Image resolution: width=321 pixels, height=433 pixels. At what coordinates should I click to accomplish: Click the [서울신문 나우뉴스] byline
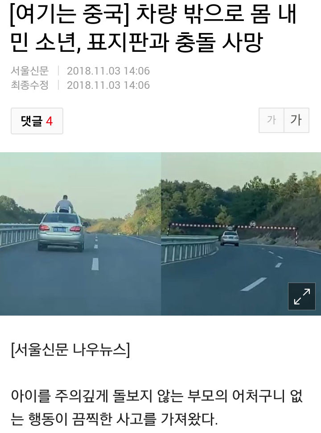(70, 350)
